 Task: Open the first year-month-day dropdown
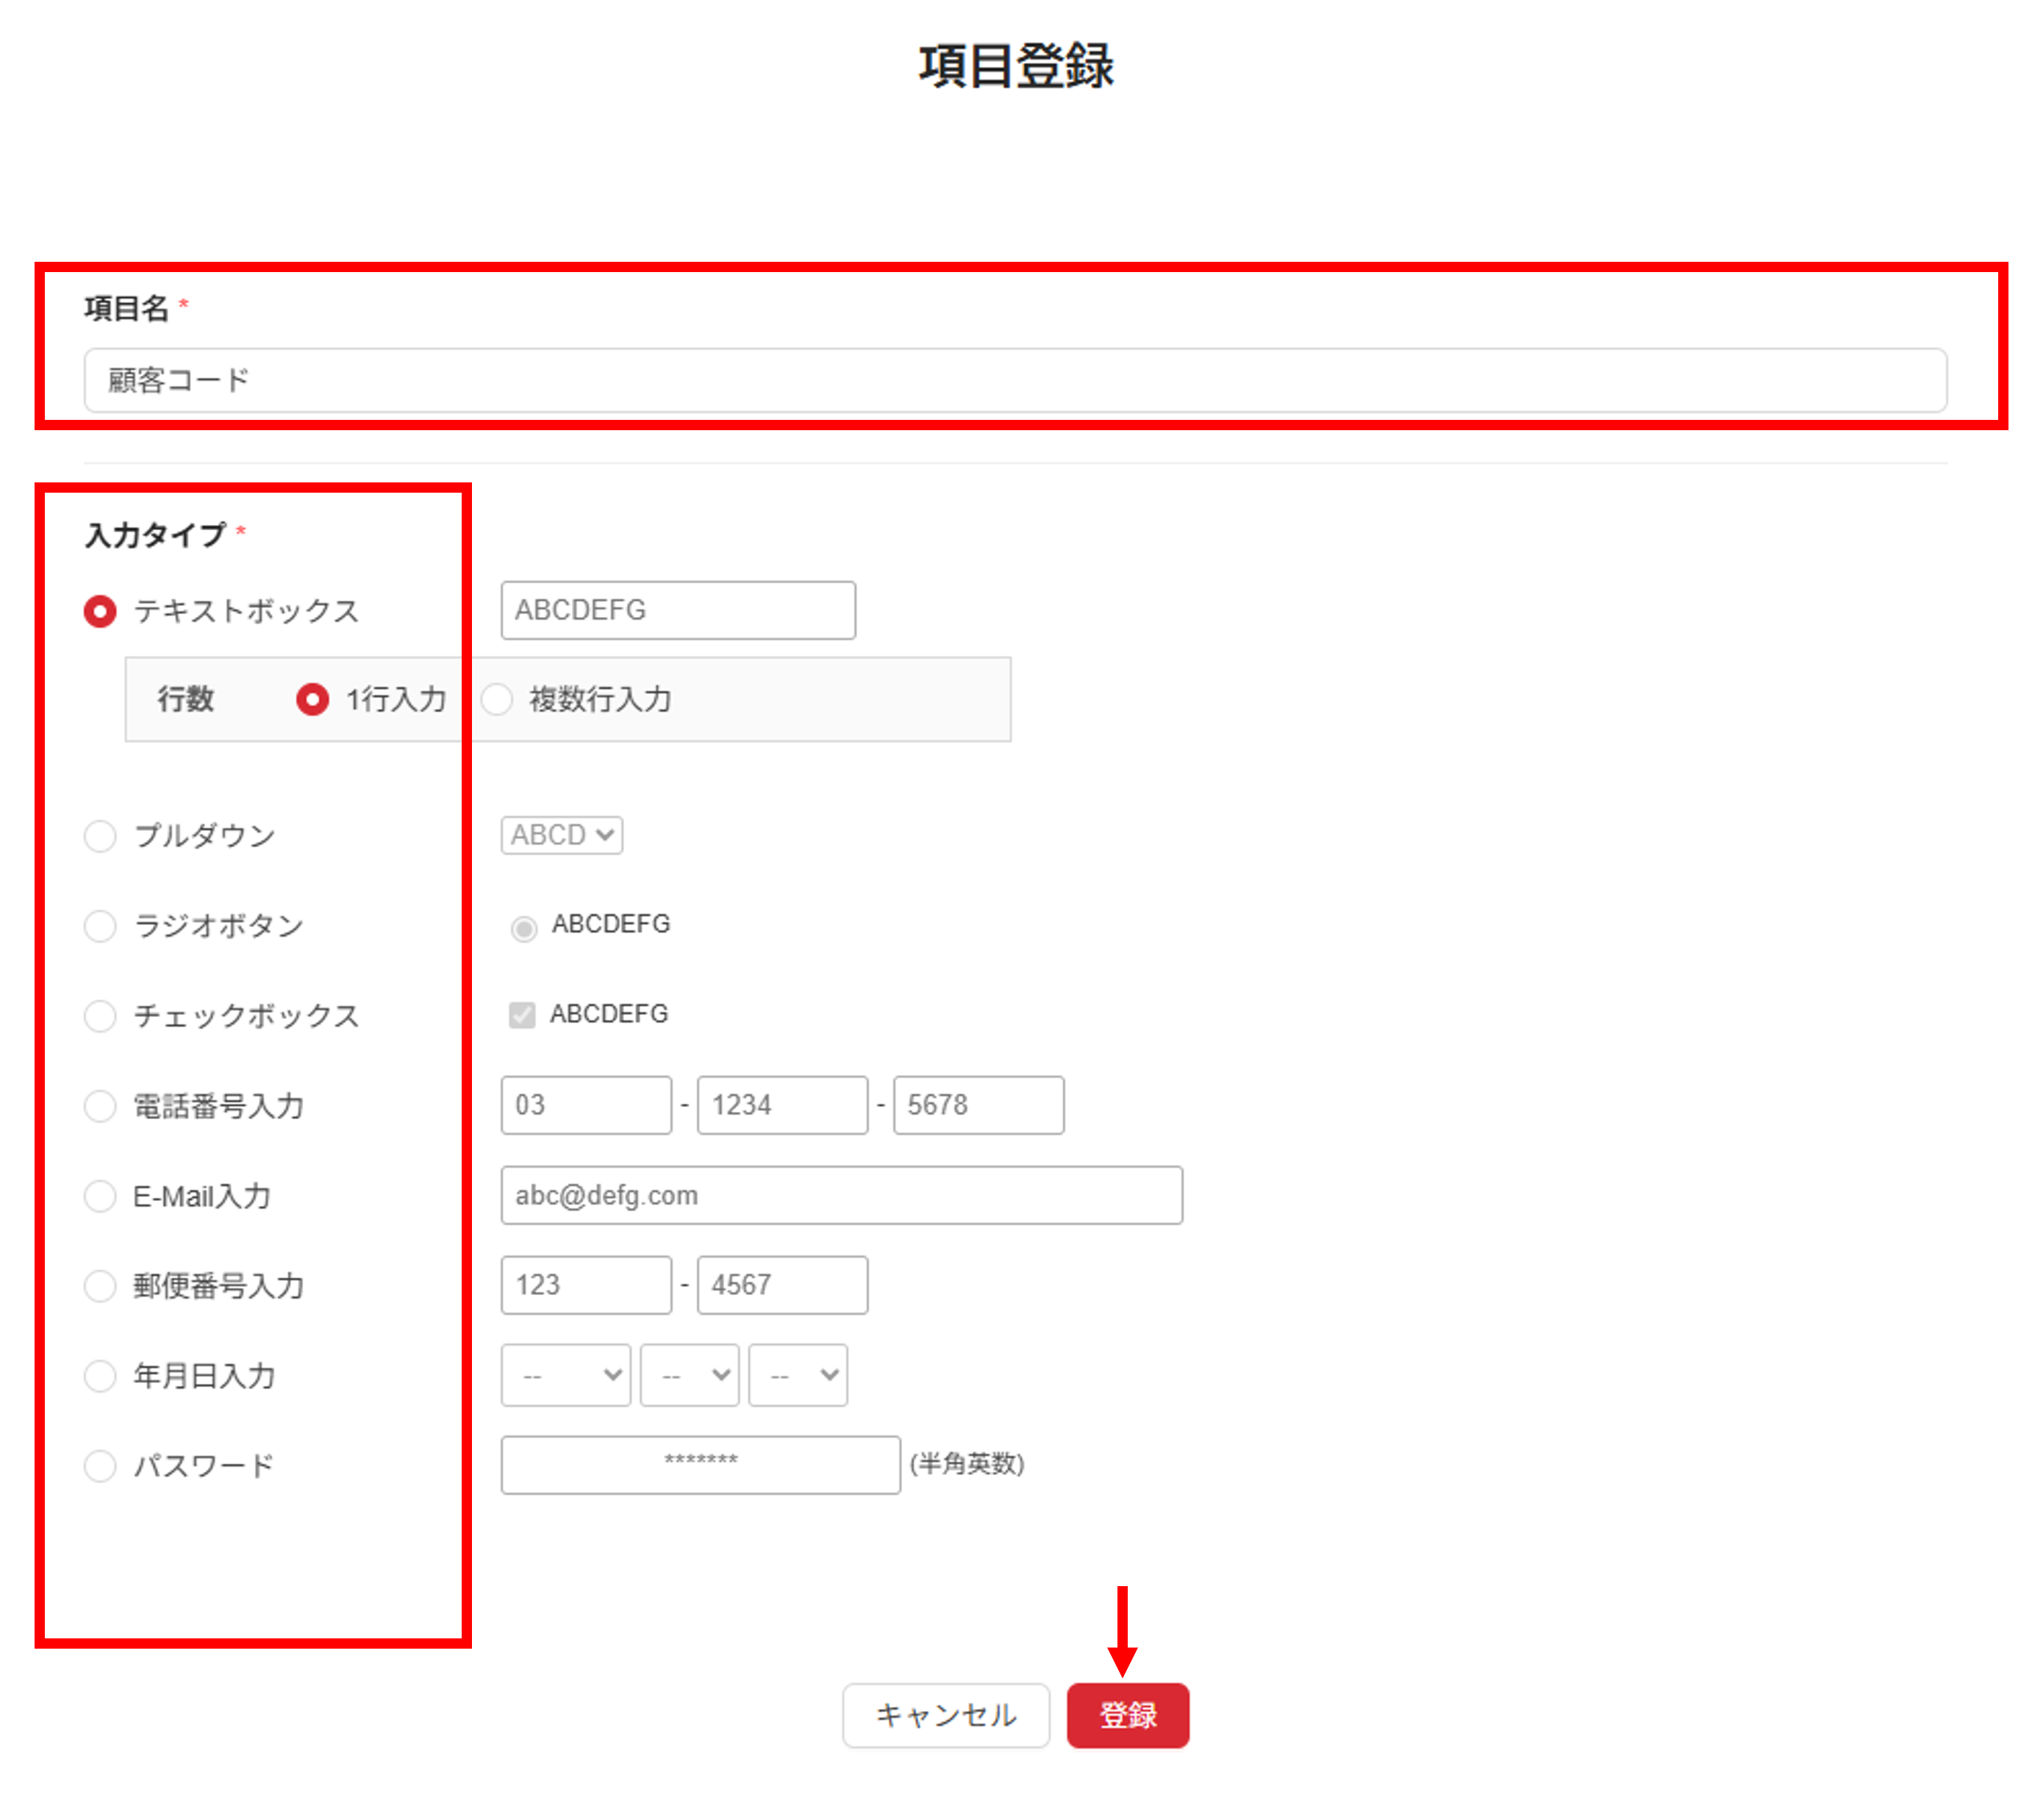click(566, 1375)
